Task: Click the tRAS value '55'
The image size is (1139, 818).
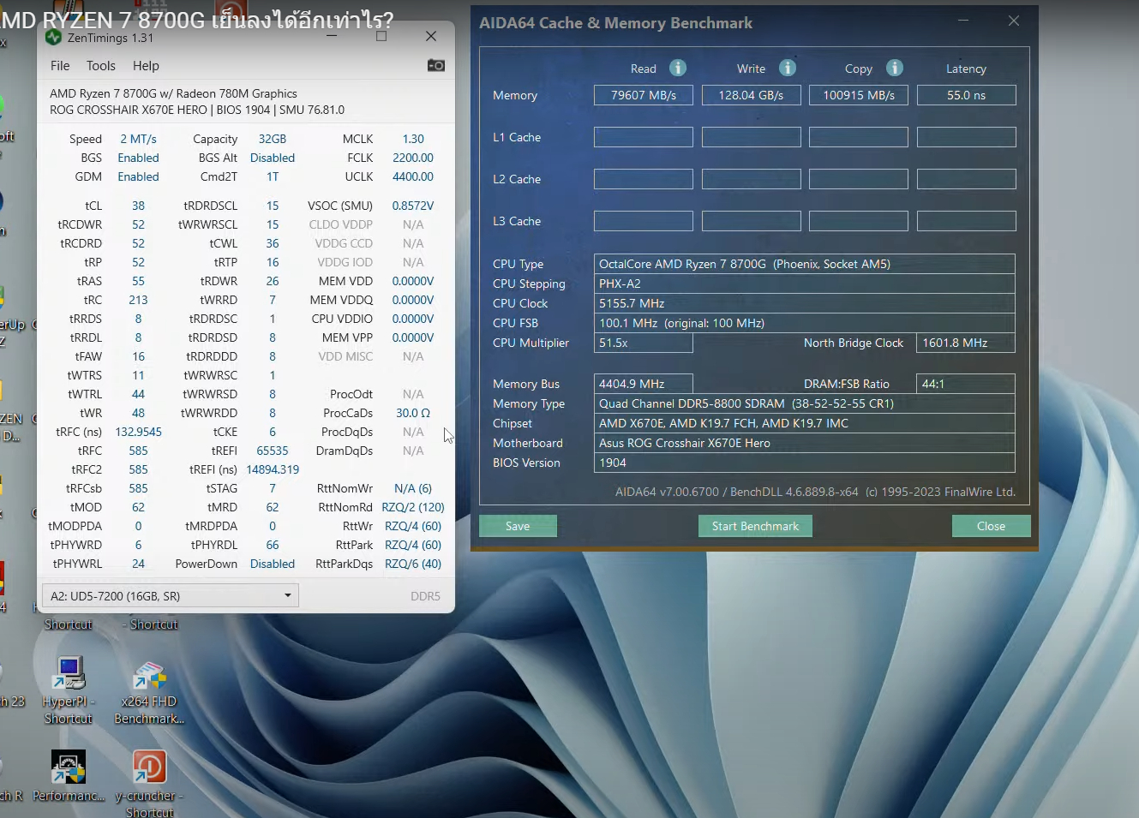Action: click(x=138, y=281)
